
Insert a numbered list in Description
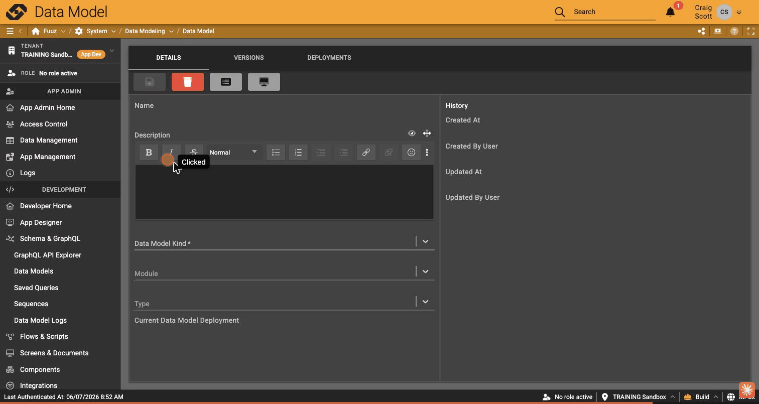coord(298,153)
